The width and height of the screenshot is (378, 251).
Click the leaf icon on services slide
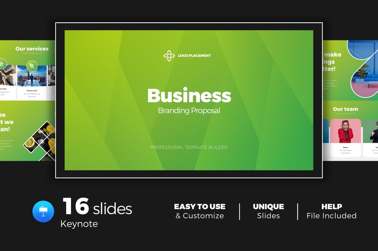[x=32, y=66]
